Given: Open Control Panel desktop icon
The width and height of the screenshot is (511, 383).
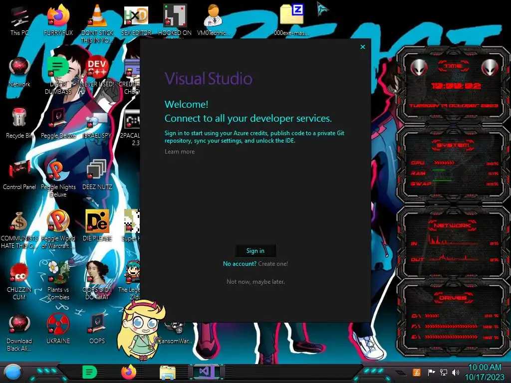Looking at the screenshot, I should click(19, 174).
